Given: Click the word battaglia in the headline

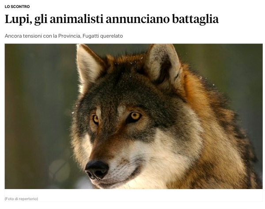Looking at the screenshot, I should [195, 19].
